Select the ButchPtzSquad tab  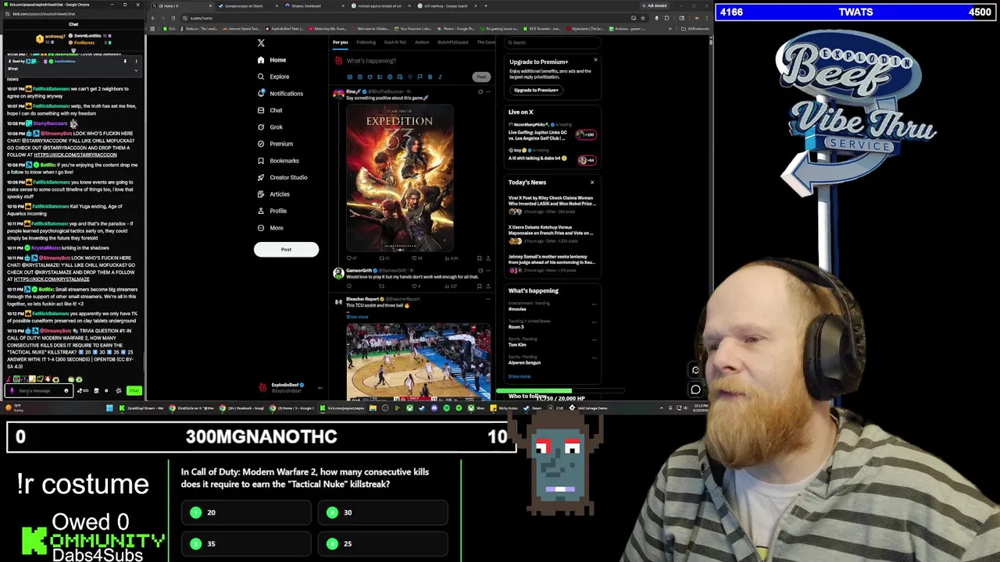[x=453, y=42]
